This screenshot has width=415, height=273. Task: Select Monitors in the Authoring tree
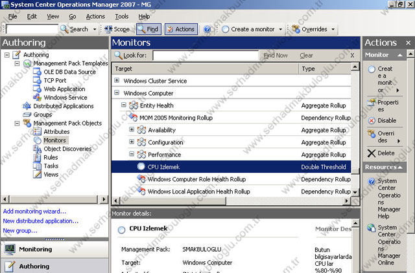(x=54, y=140)
